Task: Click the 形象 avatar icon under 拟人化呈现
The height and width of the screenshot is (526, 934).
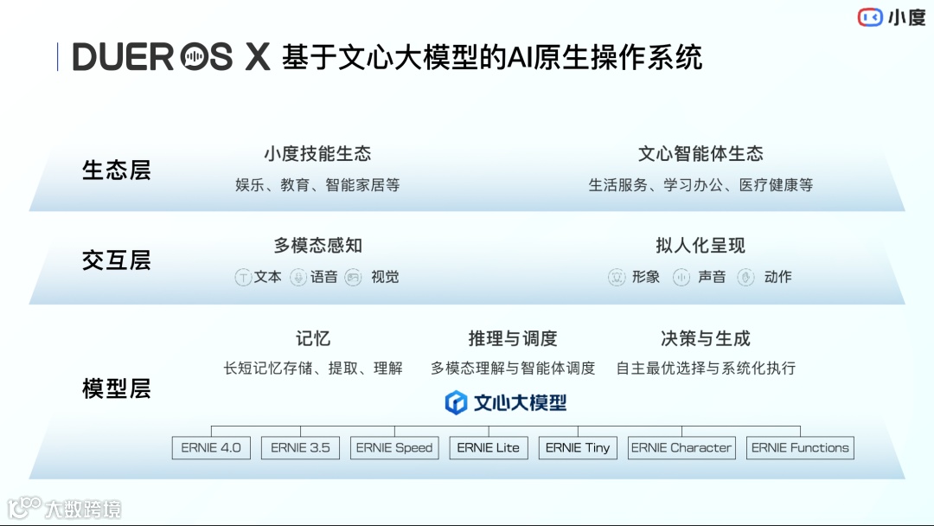Action: [617, 277]
